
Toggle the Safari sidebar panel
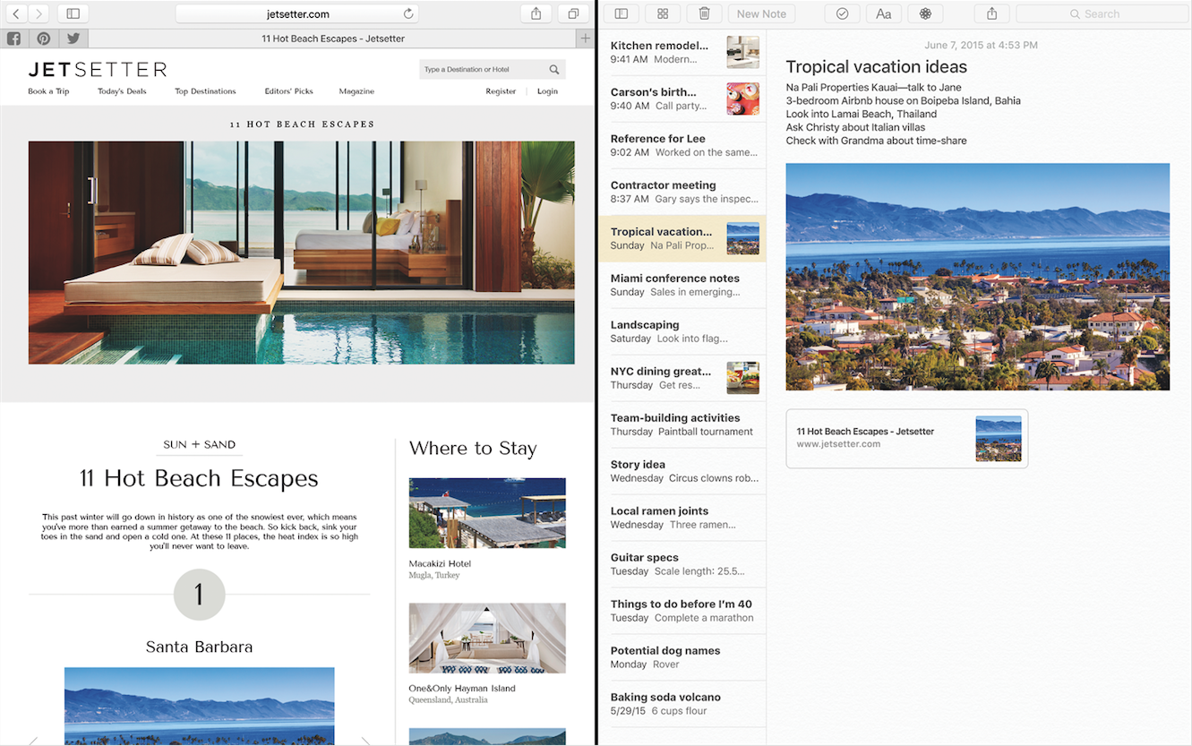pos(72,13)
